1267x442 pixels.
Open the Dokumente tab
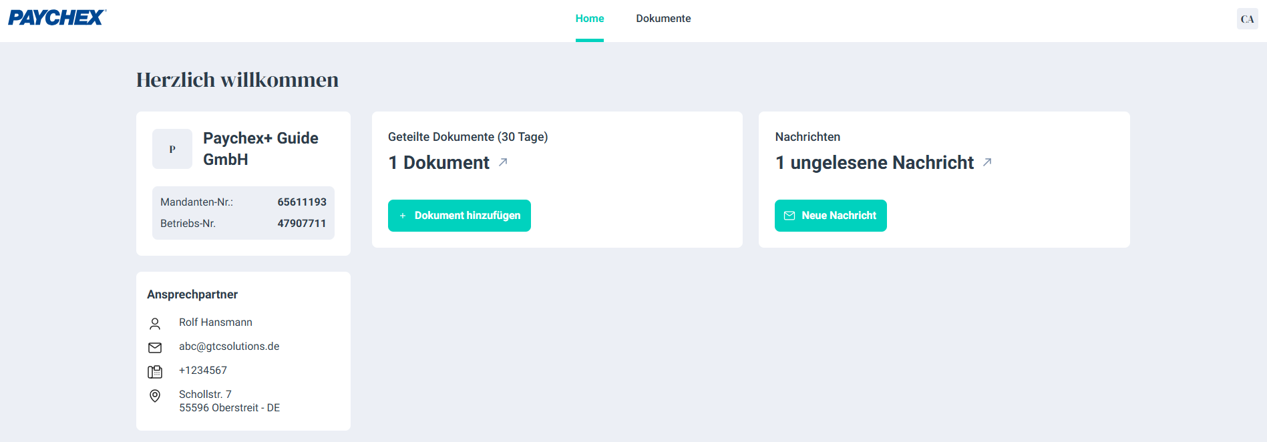(663, 19)
